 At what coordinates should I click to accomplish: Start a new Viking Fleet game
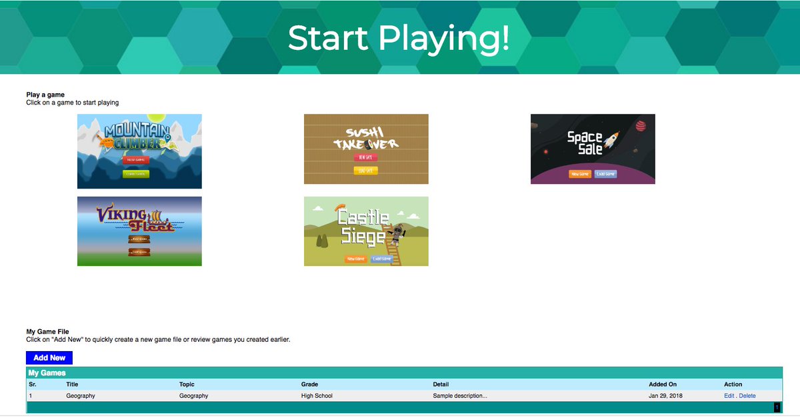139,239
